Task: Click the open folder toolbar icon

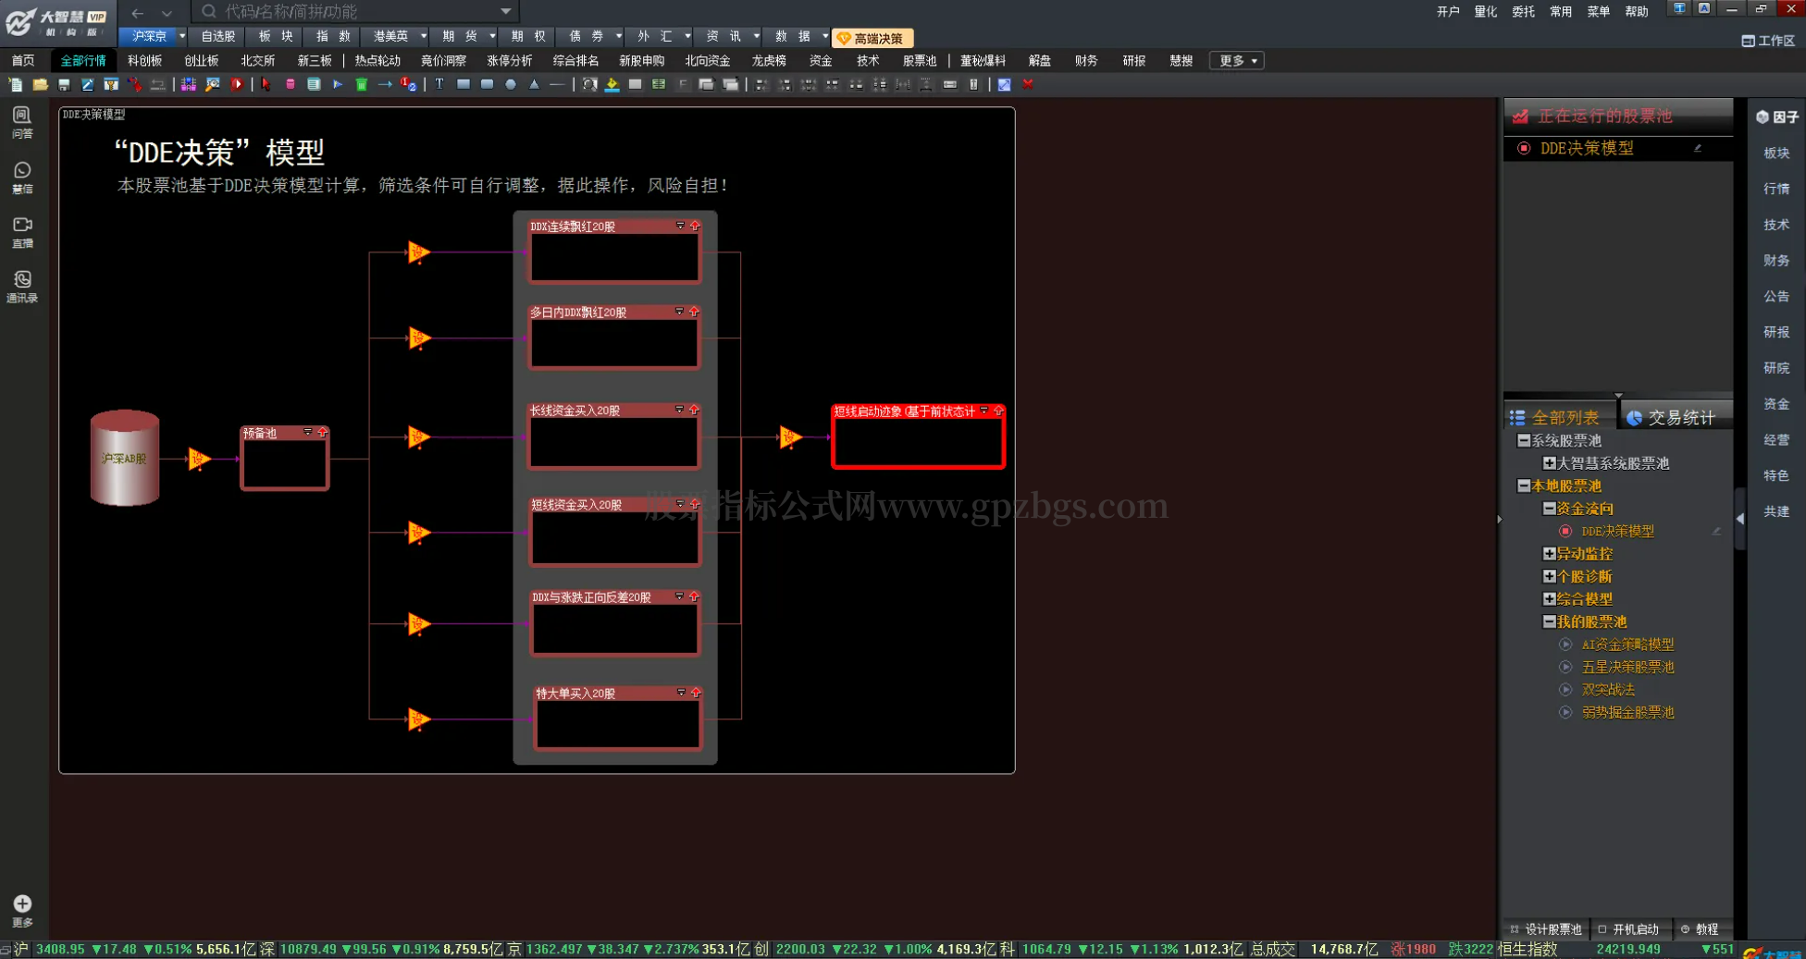Action: point(40,84)
